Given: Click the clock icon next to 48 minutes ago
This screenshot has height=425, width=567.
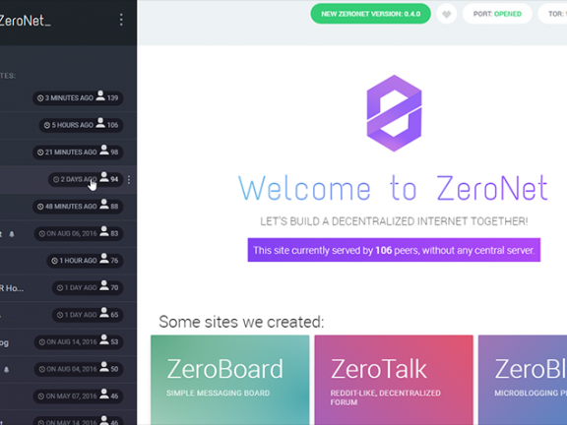Looking at the screenshot, I should (40, 207).
